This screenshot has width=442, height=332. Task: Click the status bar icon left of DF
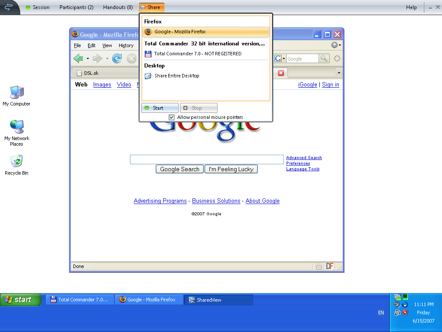[x=319, y=266]
